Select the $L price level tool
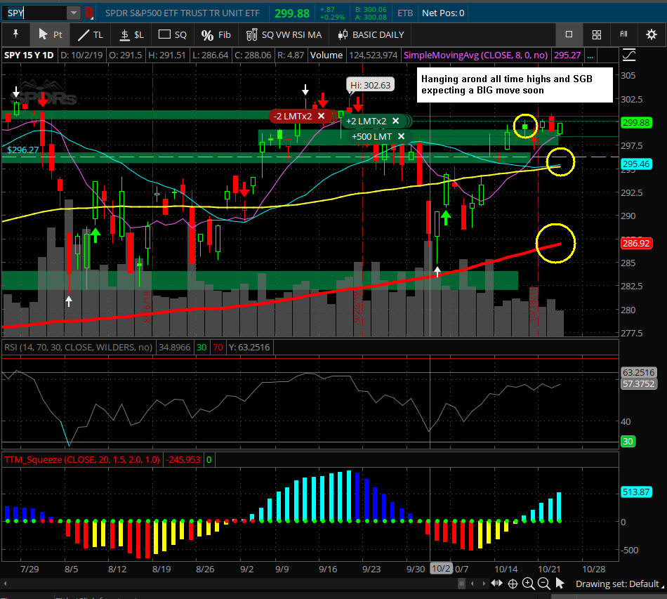This screenshot has width=667, height=599. coord(131,34)
